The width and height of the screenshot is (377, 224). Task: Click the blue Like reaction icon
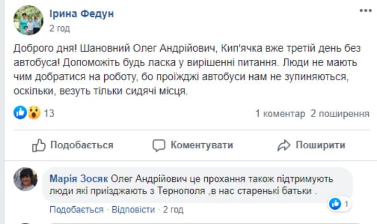(20, 113)
